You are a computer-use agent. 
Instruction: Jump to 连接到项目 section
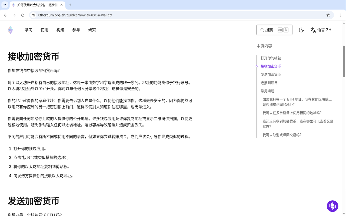pos(269,83)
